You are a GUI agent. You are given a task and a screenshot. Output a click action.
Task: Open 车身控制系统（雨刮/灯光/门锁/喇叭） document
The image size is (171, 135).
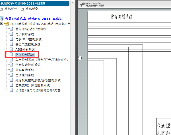tap(42, 60)
